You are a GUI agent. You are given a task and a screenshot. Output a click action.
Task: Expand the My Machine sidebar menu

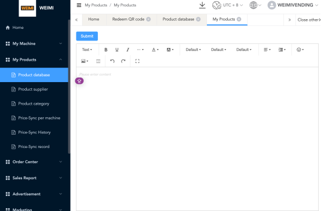click(x=34, y=43)
